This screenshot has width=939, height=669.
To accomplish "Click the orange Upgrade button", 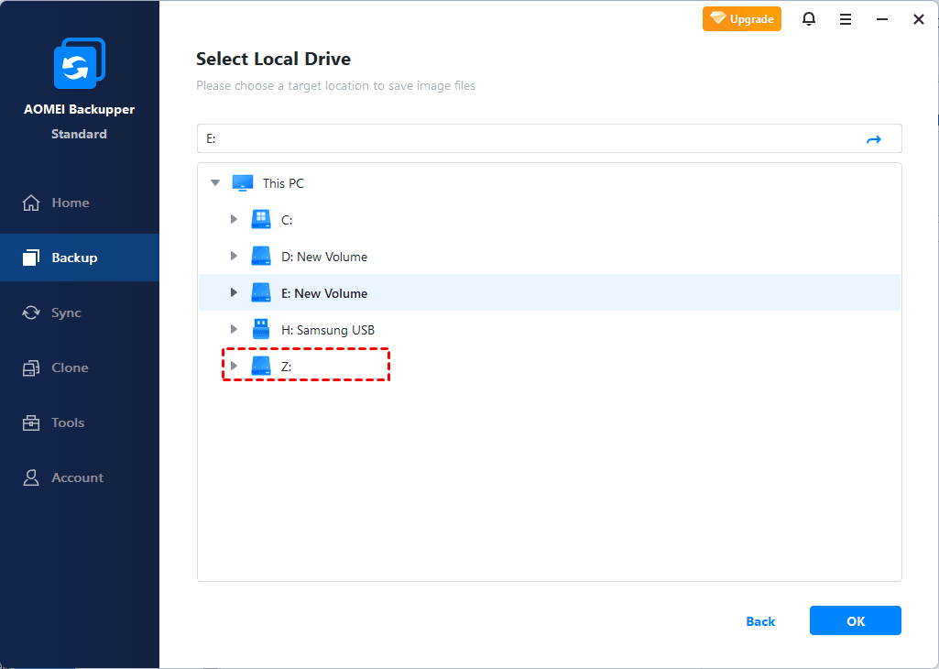I will (742, 18).
